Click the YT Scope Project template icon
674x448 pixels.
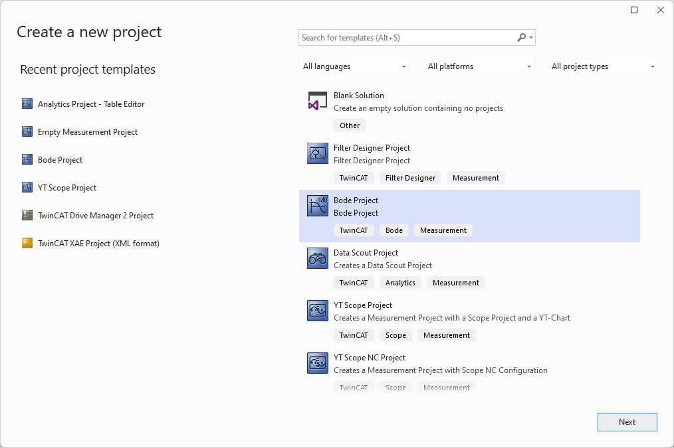coord(318,311)
